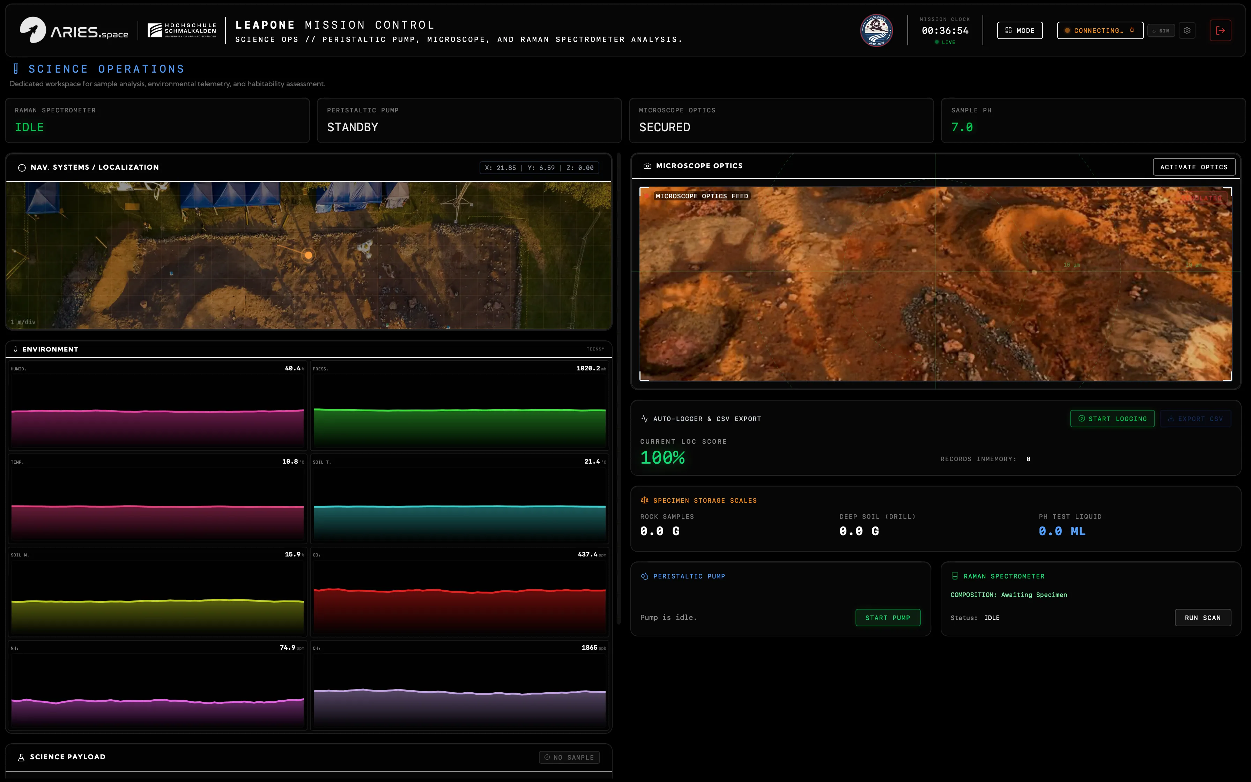This screenshot has width=1251, height=782.
Task: Click the START PUMP button
Action: click(888, 618)
